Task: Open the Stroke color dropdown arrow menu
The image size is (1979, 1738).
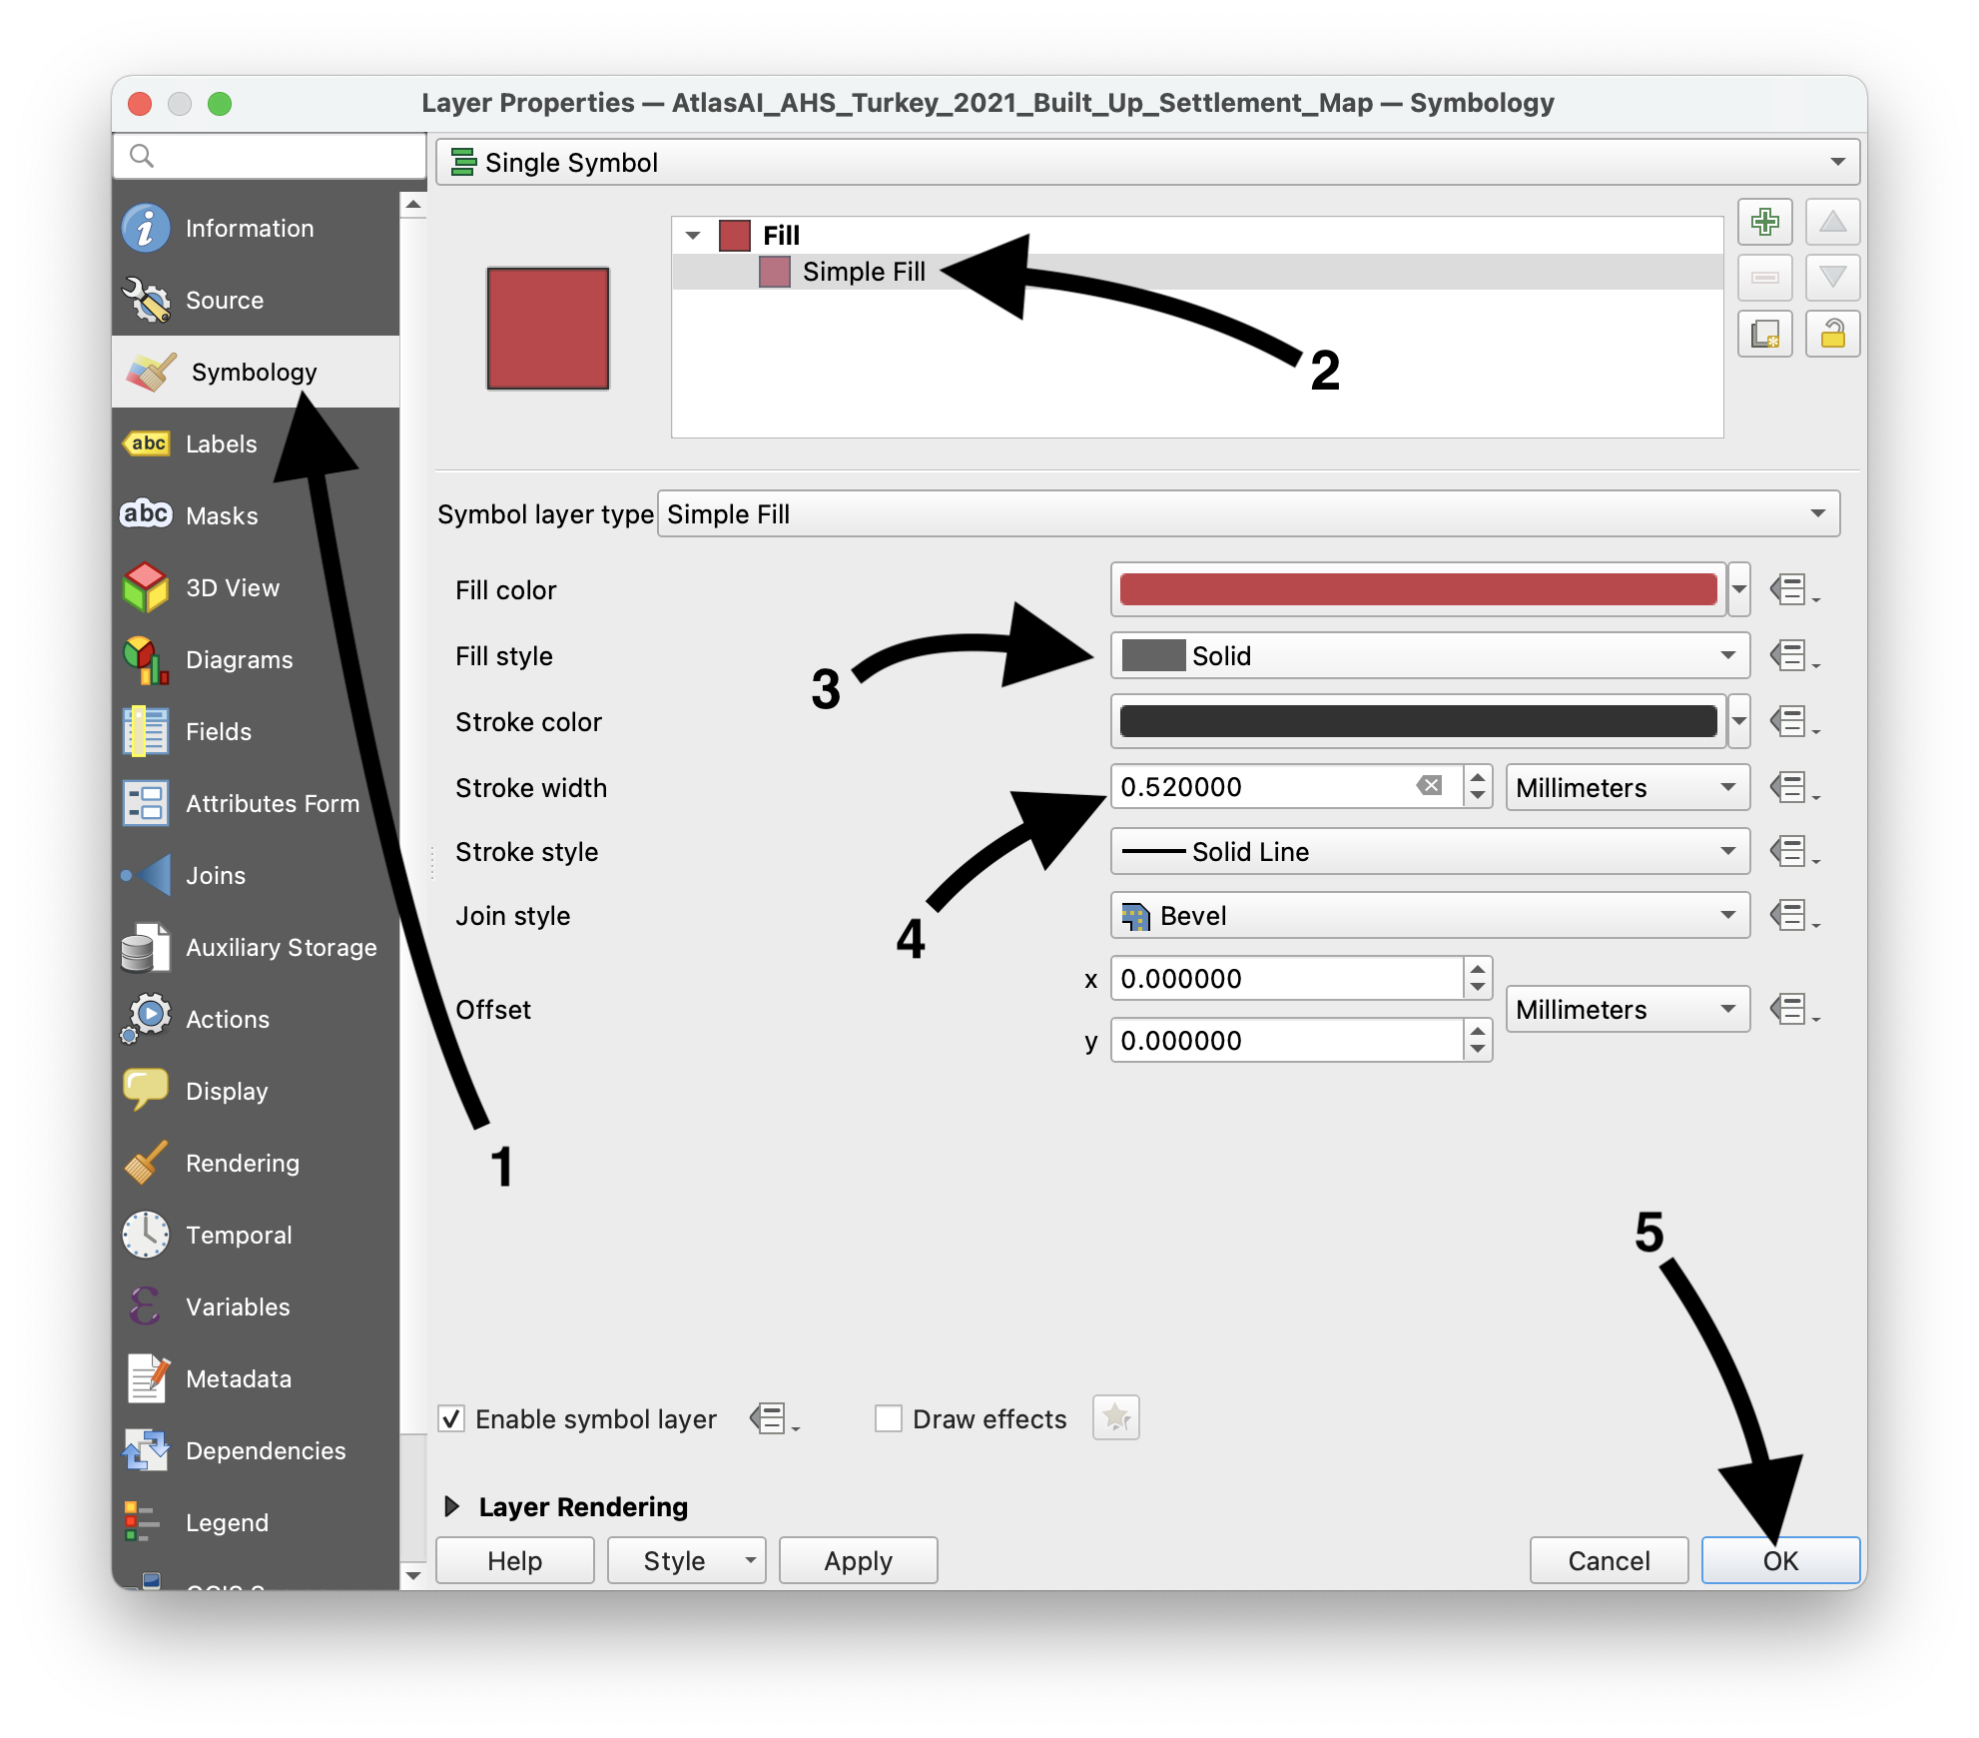Action: coord(1739,721)
